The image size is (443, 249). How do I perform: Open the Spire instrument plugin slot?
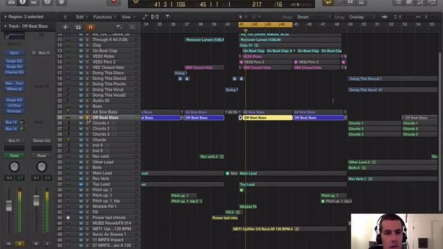(14, 53)
